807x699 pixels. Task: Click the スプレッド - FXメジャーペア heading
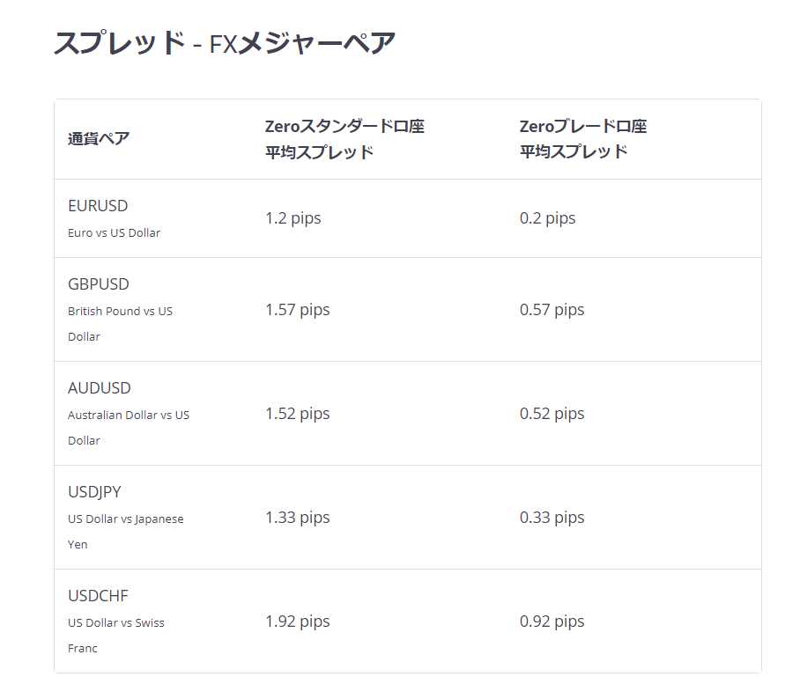pos(225,42)
